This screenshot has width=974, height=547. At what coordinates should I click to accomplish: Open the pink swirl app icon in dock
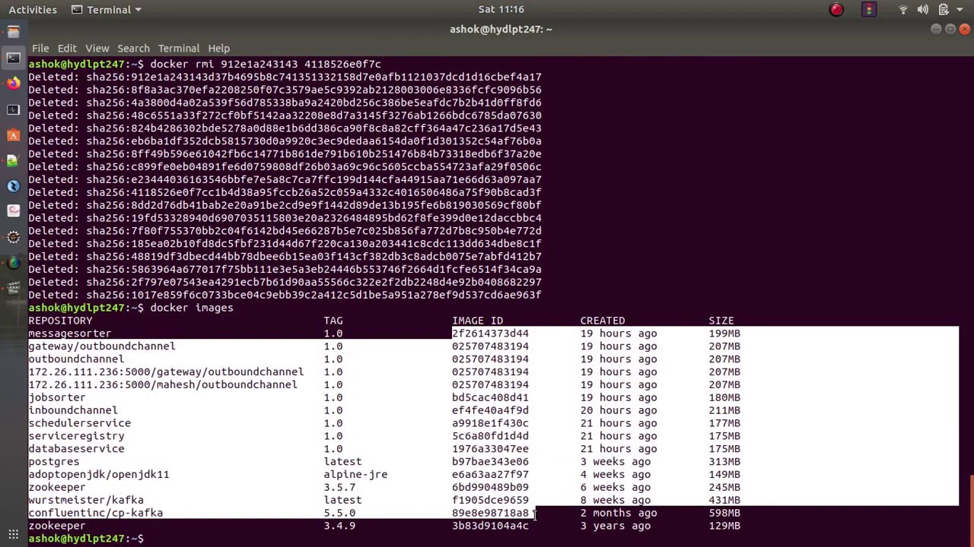coord(13,211)
